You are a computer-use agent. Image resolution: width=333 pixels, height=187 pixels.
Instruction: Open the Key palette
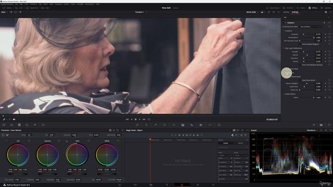[201, 125]
